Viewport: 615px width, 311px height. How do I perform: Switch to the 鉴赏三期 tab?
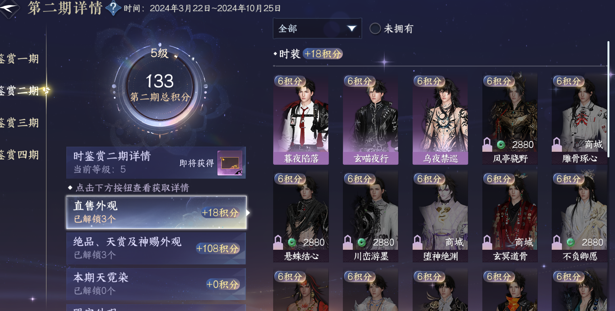pyautogui.click(x=19, y=123)
